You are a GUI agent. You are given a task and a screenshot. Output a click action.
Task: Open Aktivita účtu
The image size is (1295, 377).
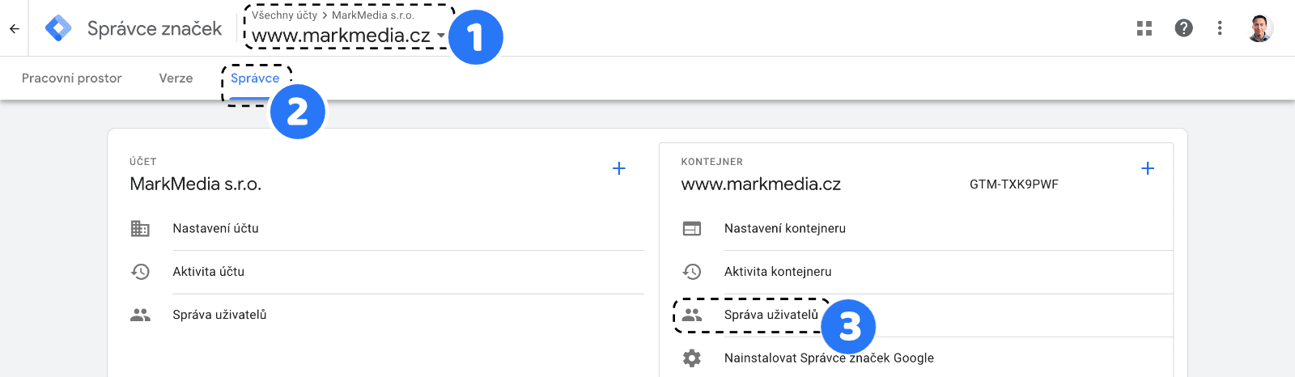[x=208, y=272]
